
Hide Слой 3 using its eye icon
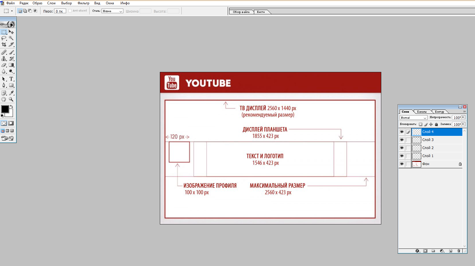click(402, 140)
